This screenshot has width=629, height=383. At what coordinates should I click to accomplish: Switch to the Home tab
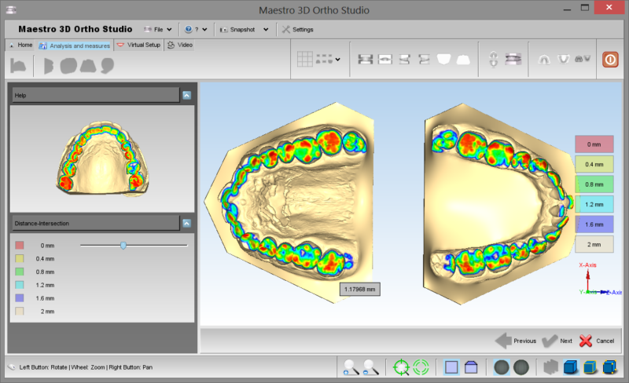(x=21, y=45)
